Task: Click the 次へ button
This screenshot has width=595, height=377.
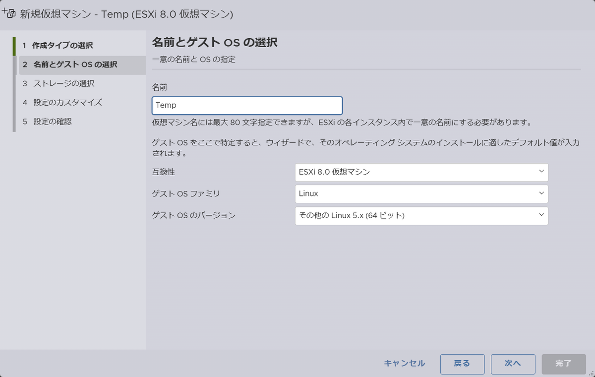Action: (513, 364)
